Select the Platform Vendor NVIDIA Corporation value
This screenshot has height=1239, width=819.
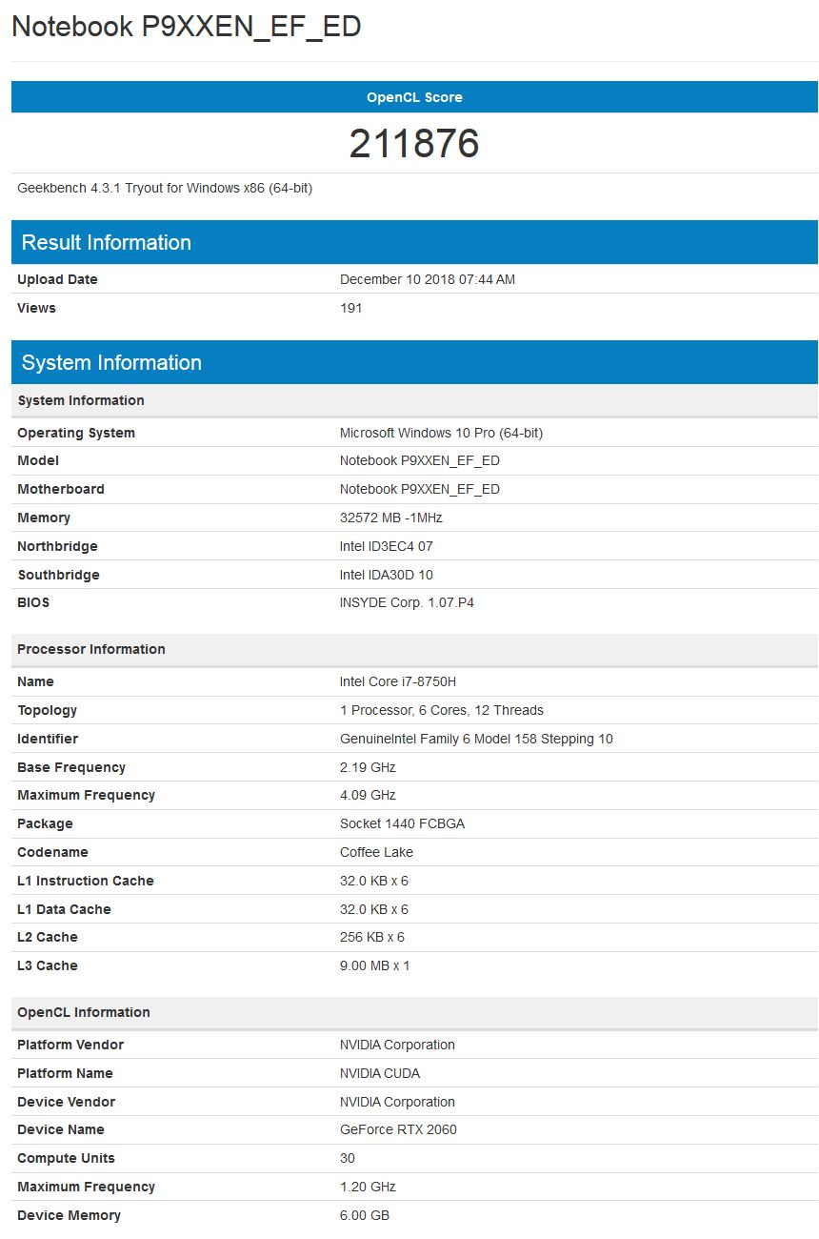click(397, 1045)
